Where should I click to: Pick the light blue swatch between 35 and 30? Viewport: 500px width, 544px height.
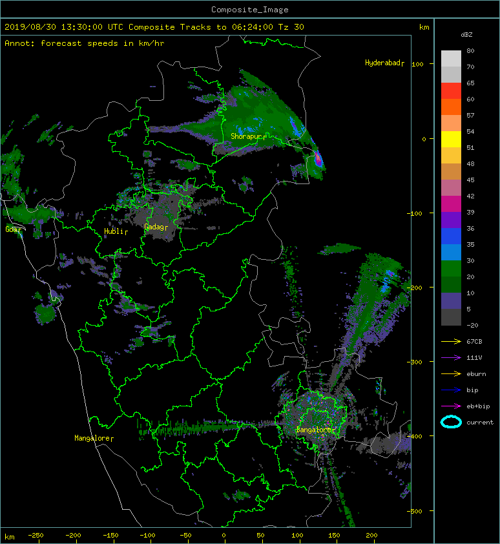[x=451, y=252]
